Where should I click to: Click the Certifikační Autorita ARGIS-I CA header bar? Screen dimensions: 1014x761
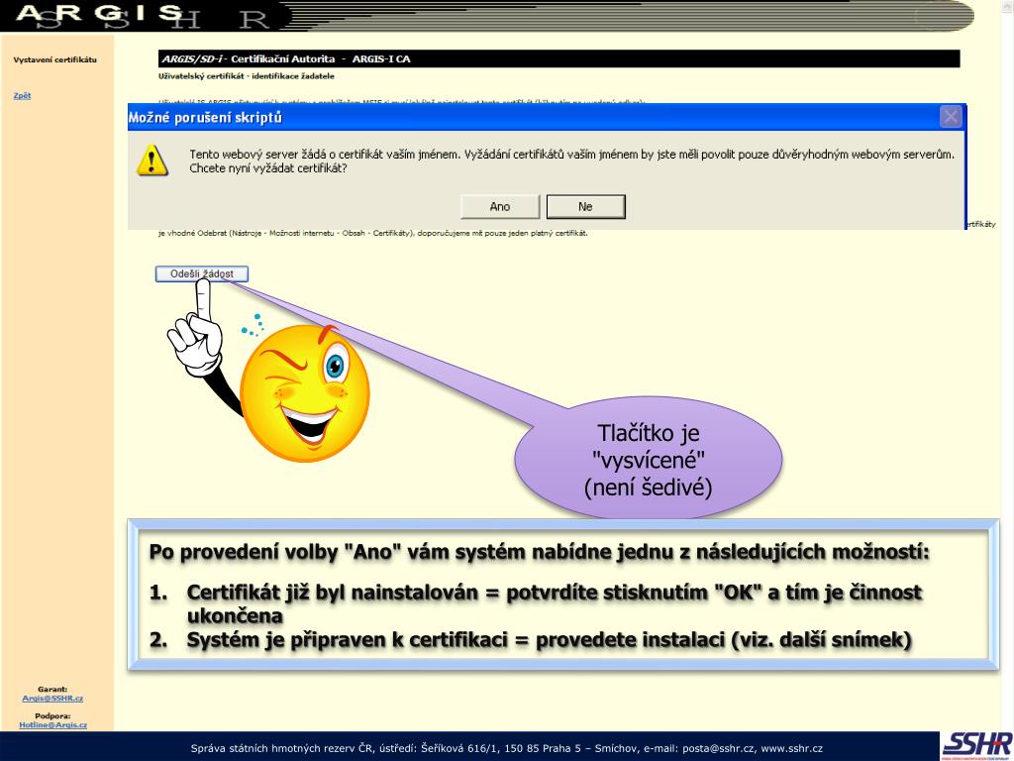[x=558, y=58]
